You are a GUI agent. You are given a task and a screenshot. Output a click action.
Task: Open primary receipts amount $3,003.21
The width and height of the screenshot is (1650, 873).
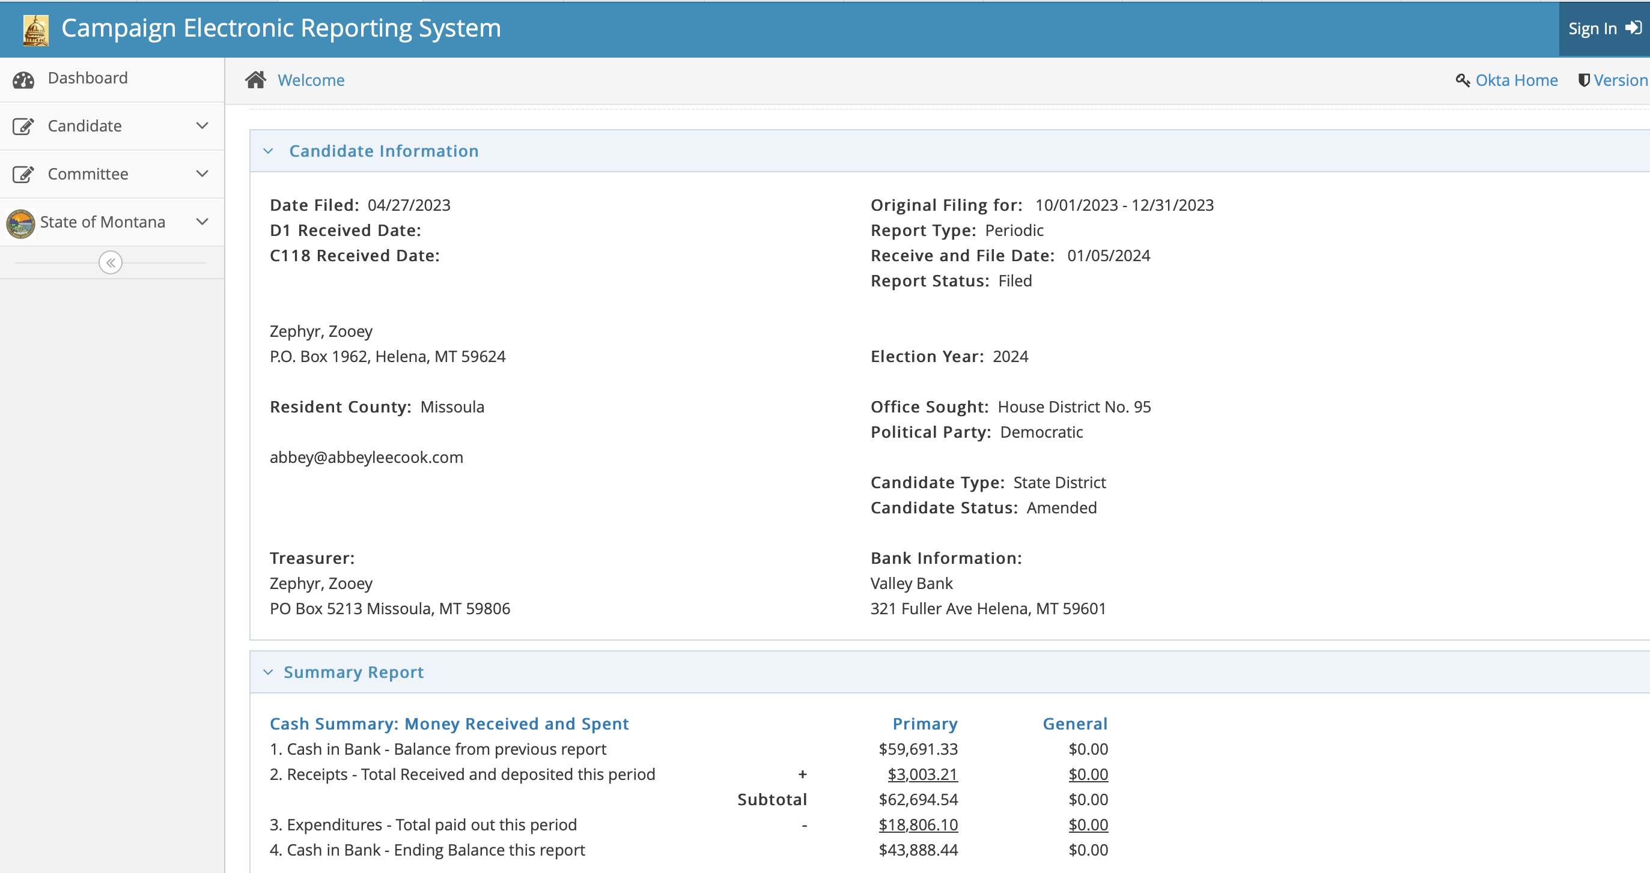(x=922, y=775)
